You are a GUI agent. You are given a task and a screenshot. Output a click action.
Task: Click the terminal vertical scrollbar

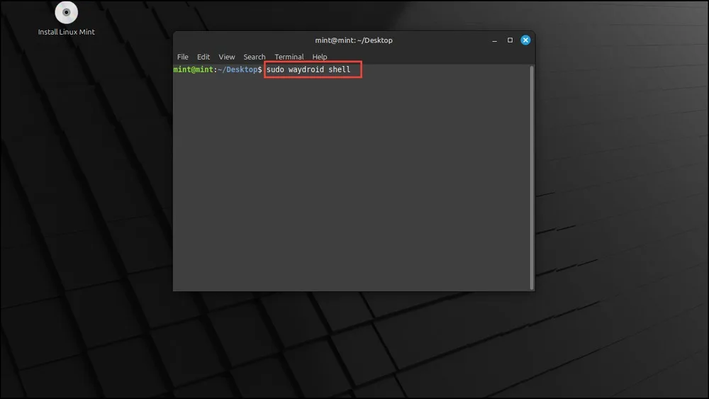click(532, 178)
